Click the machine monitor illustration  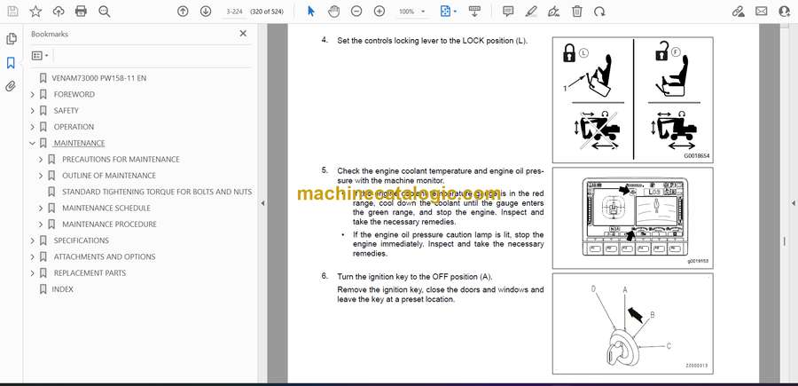click(x=632, y=218)
